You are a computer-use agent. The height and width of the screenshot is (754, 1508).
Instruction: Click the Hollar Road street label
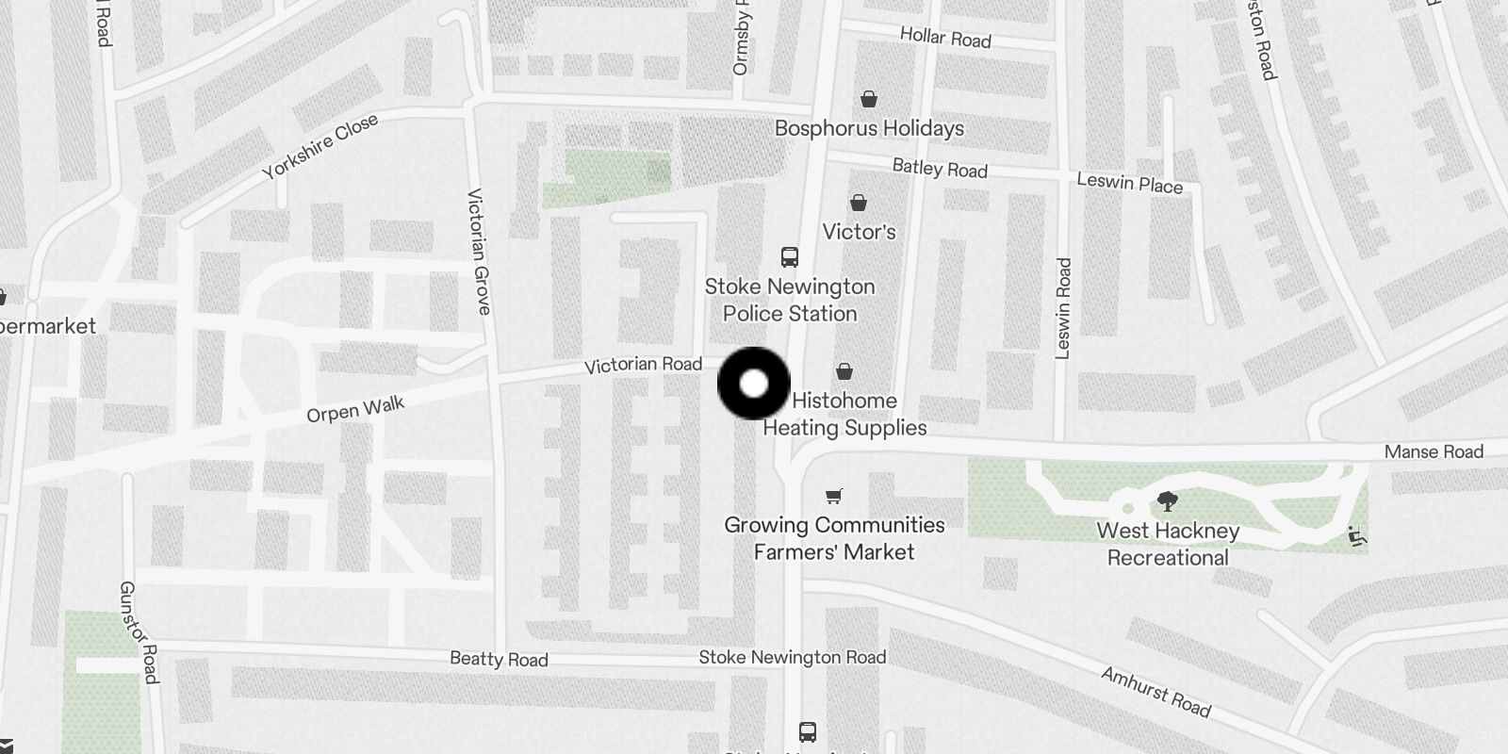[x=945, y=38]
